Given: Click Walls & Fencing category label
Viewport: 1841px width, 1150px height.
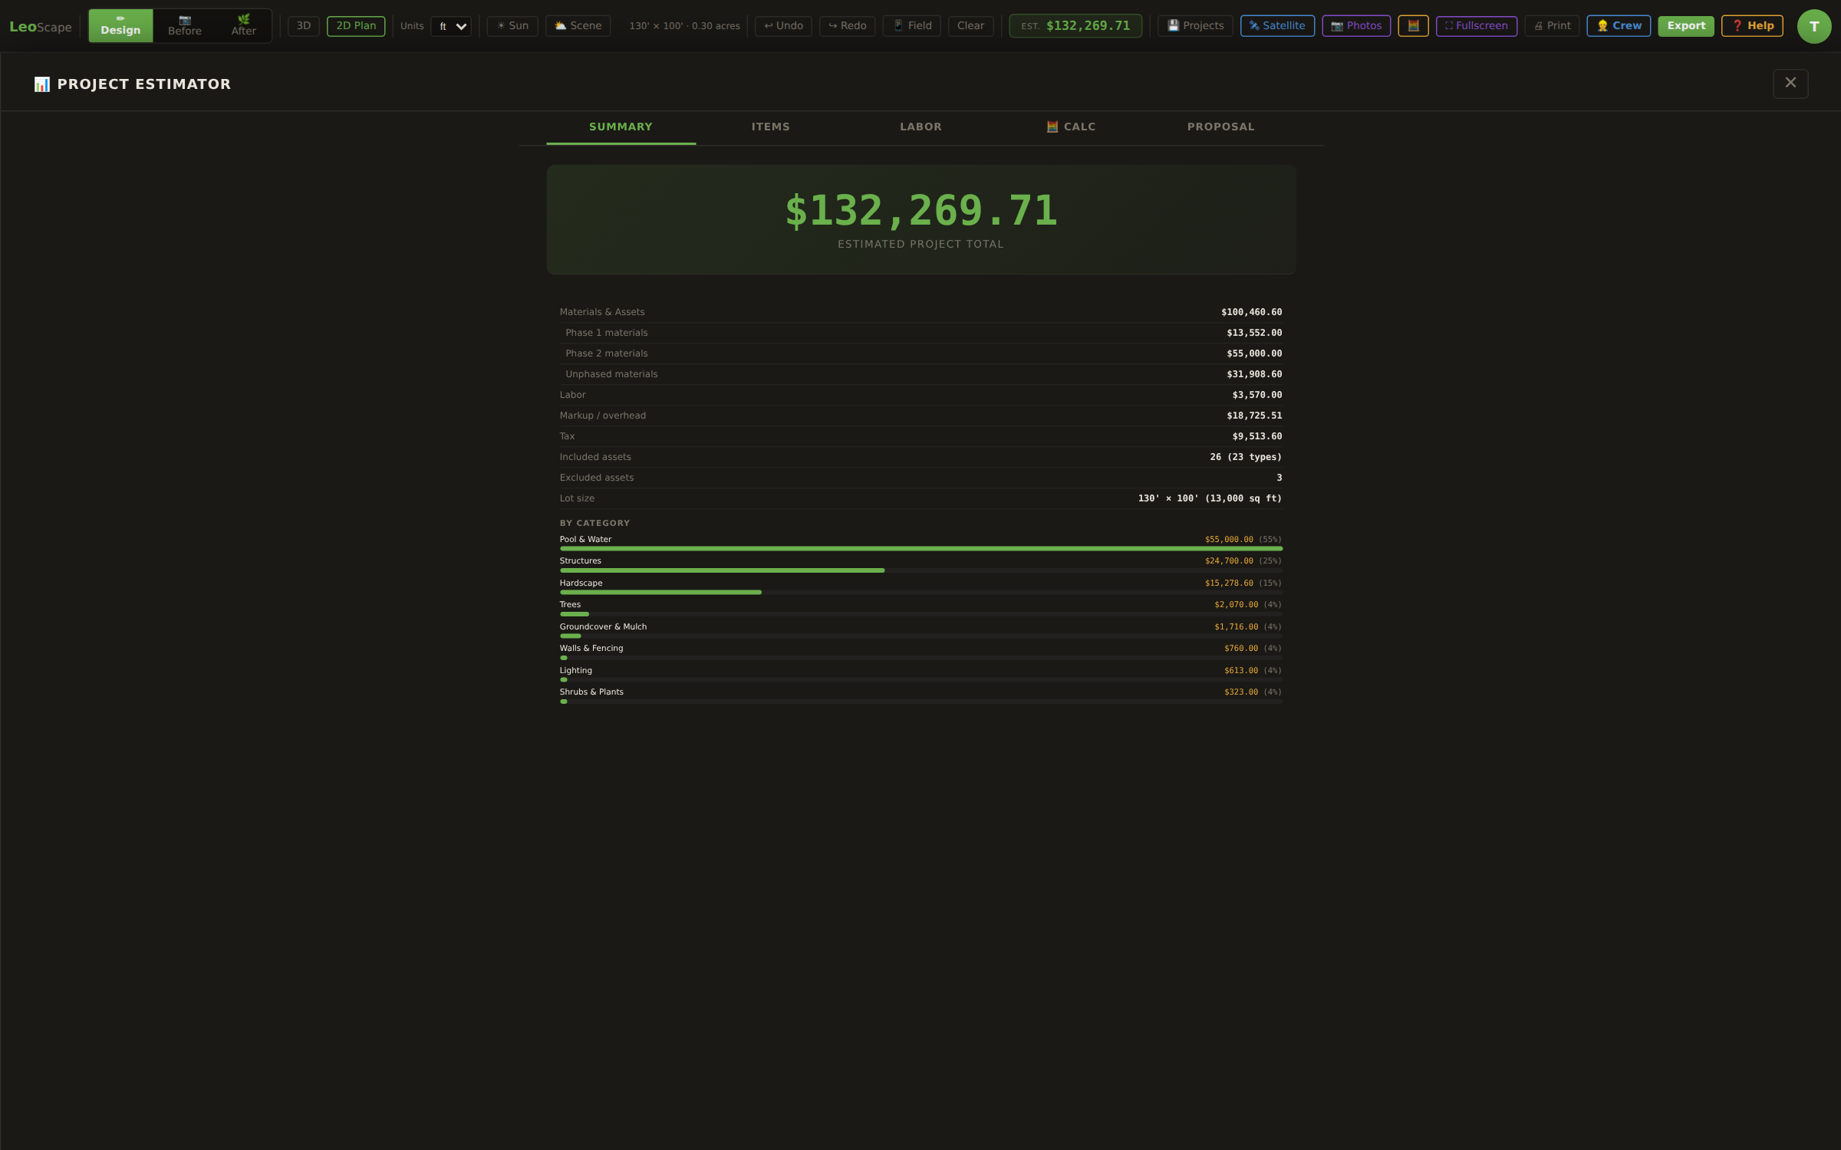Looking at the screenshot, I should [x=591, y=649].
